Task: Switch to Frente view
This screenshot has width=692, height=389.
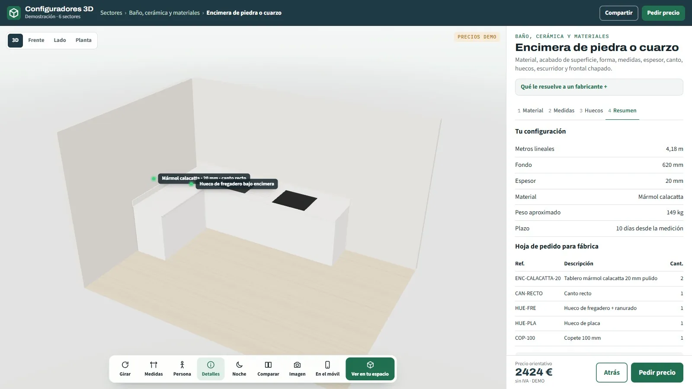Action: tap(36, 40)
